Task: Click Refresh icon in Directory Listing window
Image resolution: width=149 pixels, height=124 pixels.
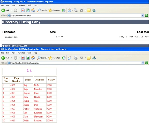Action: click(28, 10)
